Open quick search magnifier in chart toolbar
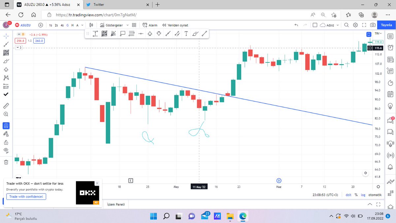This screenshot has height=223, width=396. (346, 25)
